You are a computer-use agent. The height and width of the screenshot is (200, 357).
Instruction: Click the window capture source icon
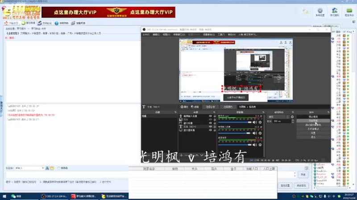tap(181, 123)
